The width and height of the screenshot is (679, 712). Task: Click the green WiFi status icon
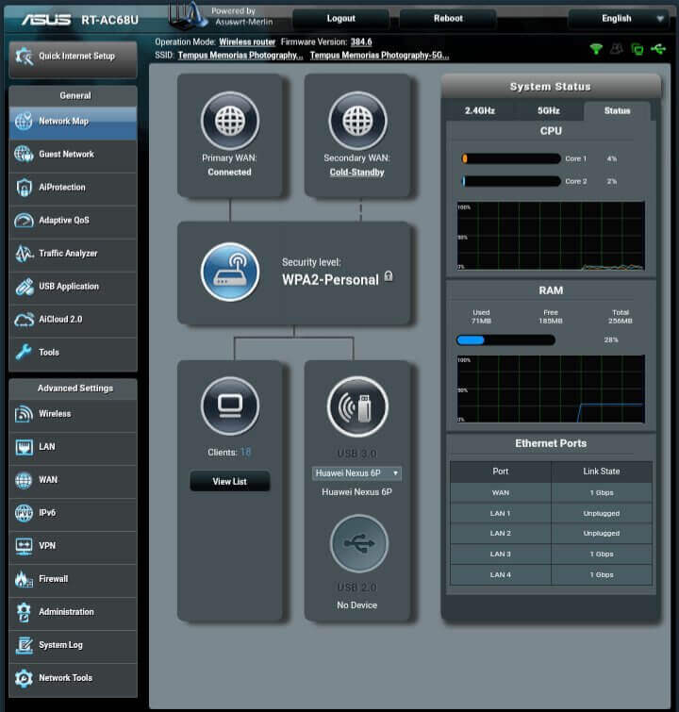(x=596, y=49)
